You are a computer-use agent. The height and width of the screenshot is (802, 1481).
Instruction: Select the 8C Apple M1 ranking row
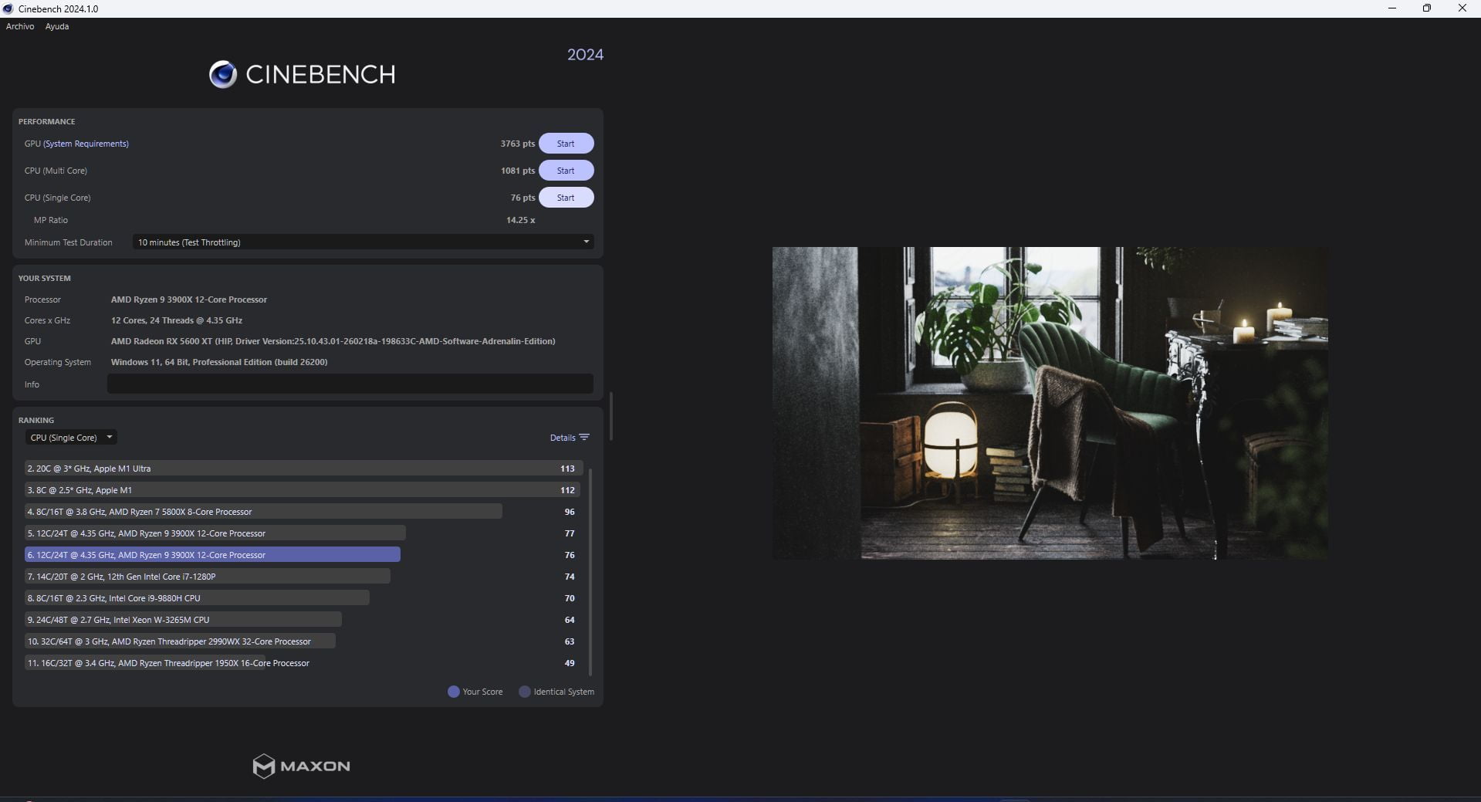click(x=303, y=490)
